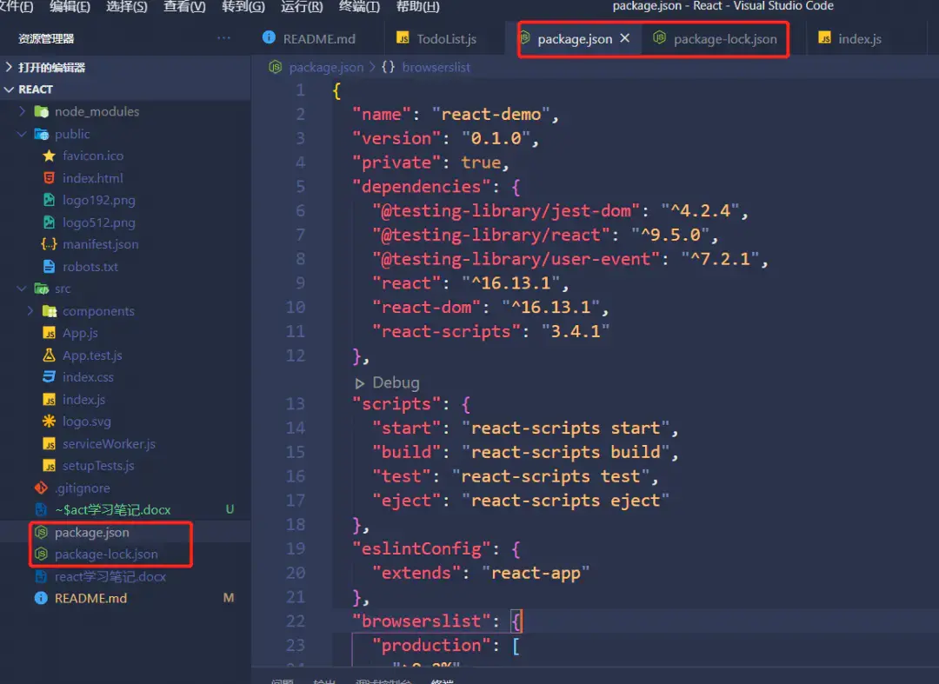Click the node_modules folder icon
Screen dimensions: 939x684
42,111
